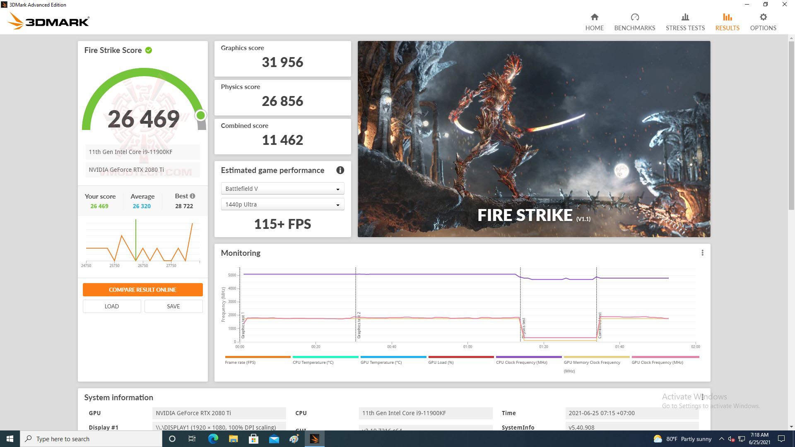Viewport: 795px width, 447px height.
Task: Click the monitoring options kebab menu
Action: (x=702, y=253)
